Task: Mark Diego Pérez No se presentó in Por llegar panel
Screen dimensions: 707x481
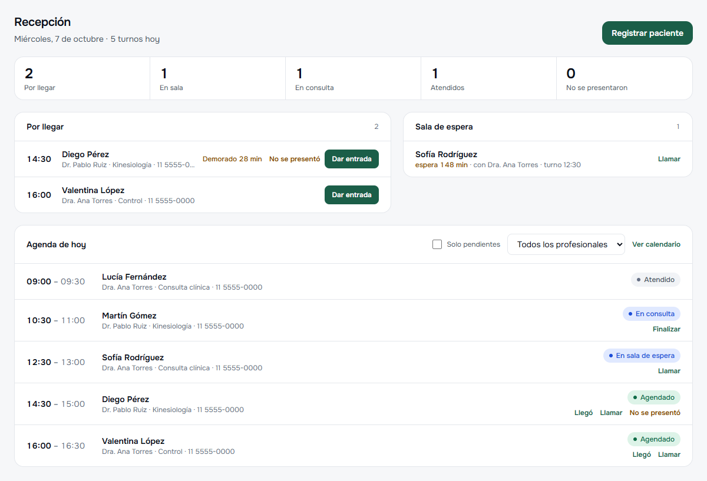Action: [295, 159]
